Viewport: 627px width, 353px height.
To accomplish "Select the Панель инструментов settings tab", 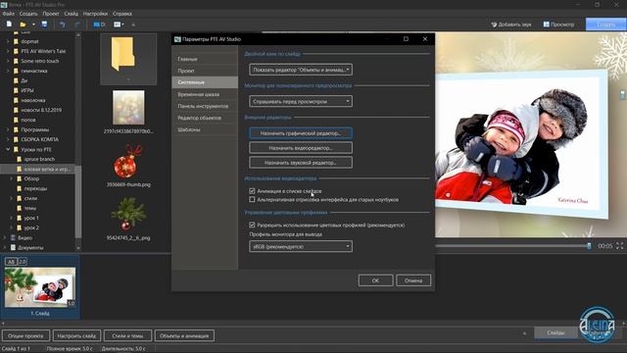I will pos(205,106).
